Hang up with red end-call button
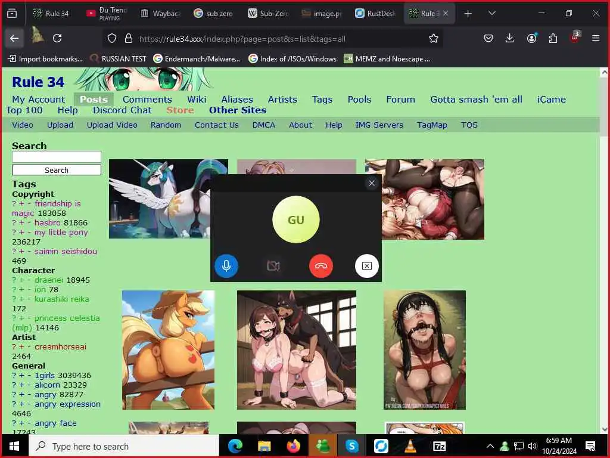This screenshot has width=610, height=458. coord(321,266)
